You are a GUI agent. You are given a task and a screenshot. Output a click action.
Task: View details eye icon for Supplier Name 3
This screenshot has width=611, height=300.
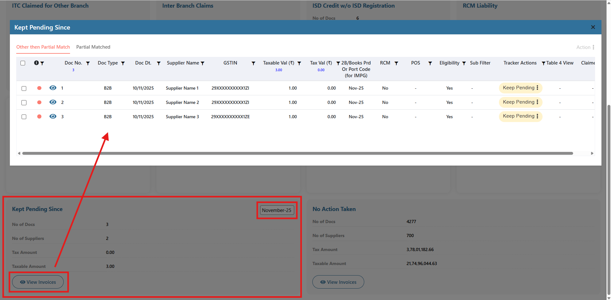53,116
